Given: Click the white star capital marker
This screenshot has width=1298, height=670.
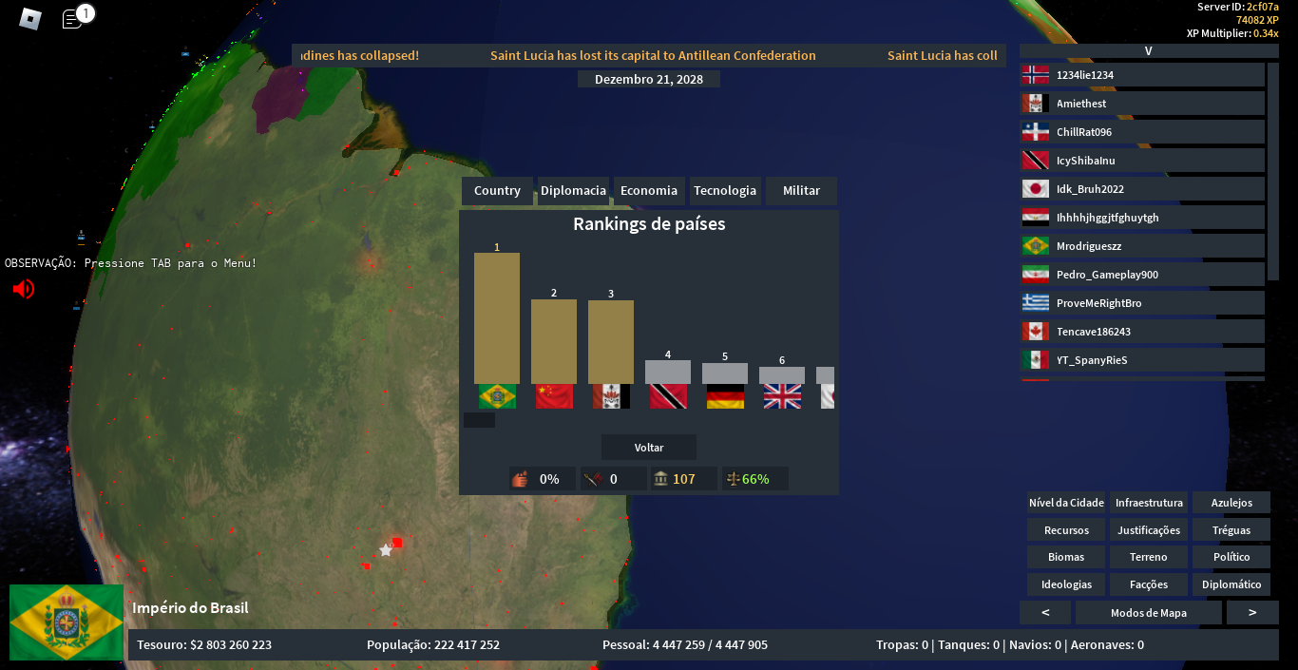Looking at the screenshot, I should coord(386,550).
